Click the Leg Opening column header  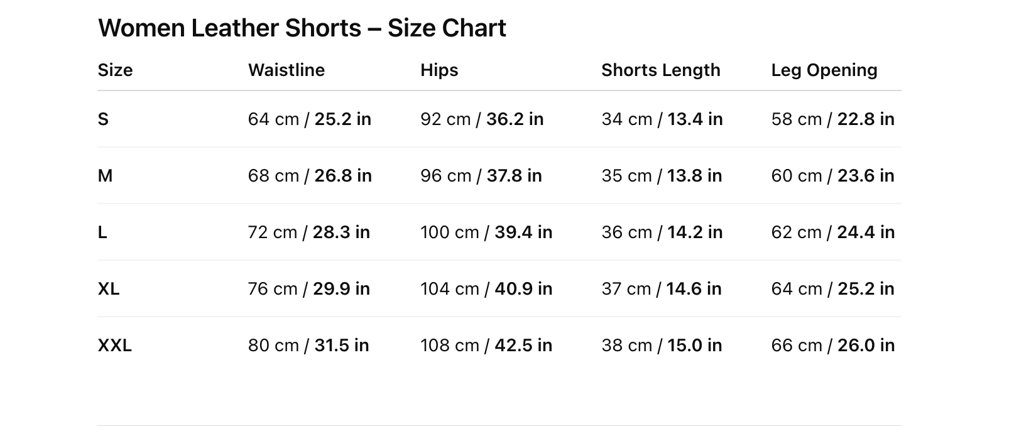pos(824,70)
